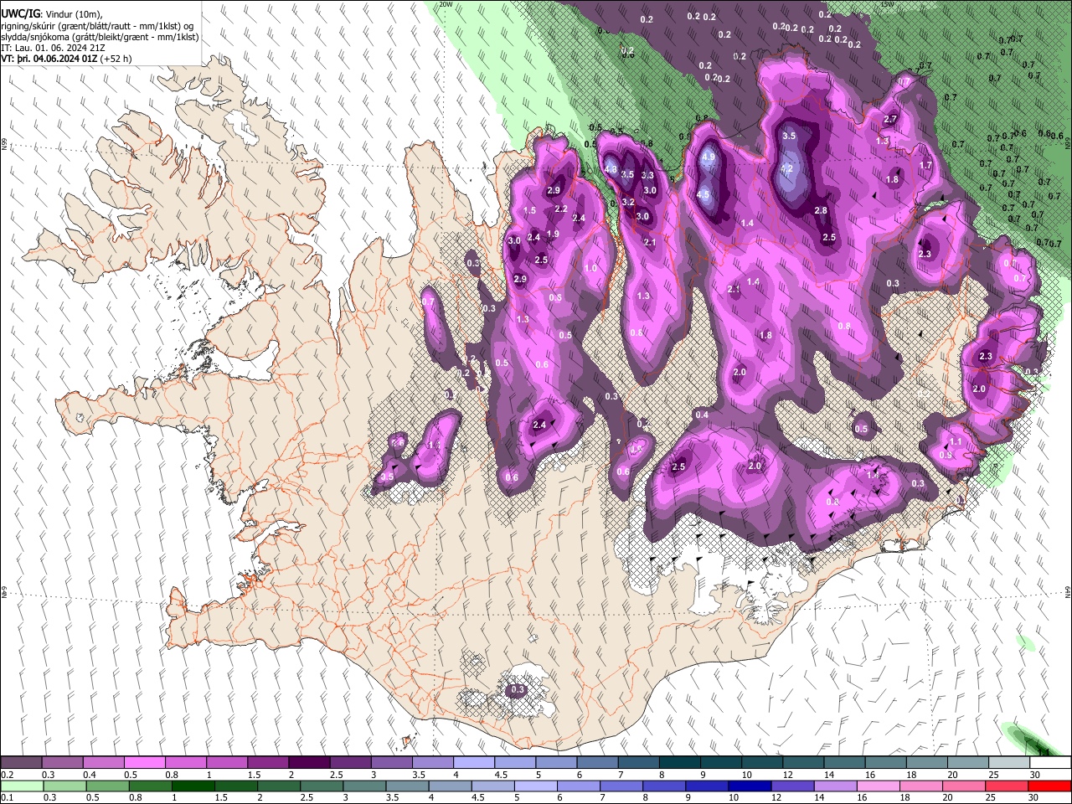Click the slate blue snow swatch between 6 and 7
Viewport: 1072px width, 804px height.
[597, 763]
